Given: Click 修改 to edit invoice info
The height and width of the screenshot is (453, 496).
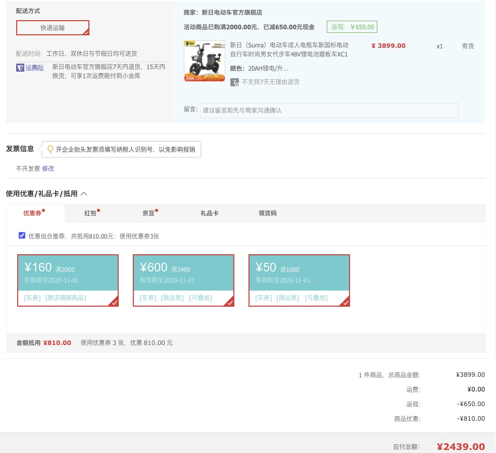Looking at the screenshot, I should (48, 168).
